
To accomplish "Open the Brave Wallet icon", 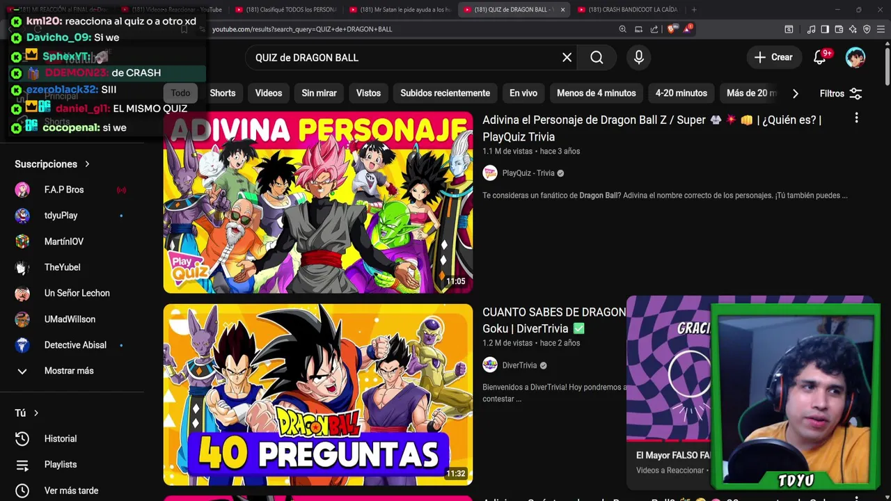I will [839, 29].
